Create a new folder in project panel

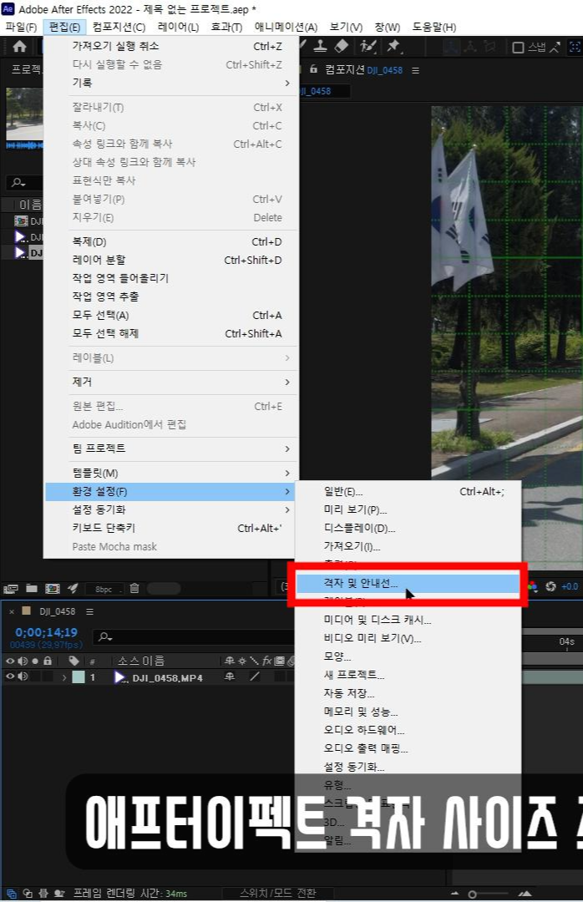(x=32, y=589)
